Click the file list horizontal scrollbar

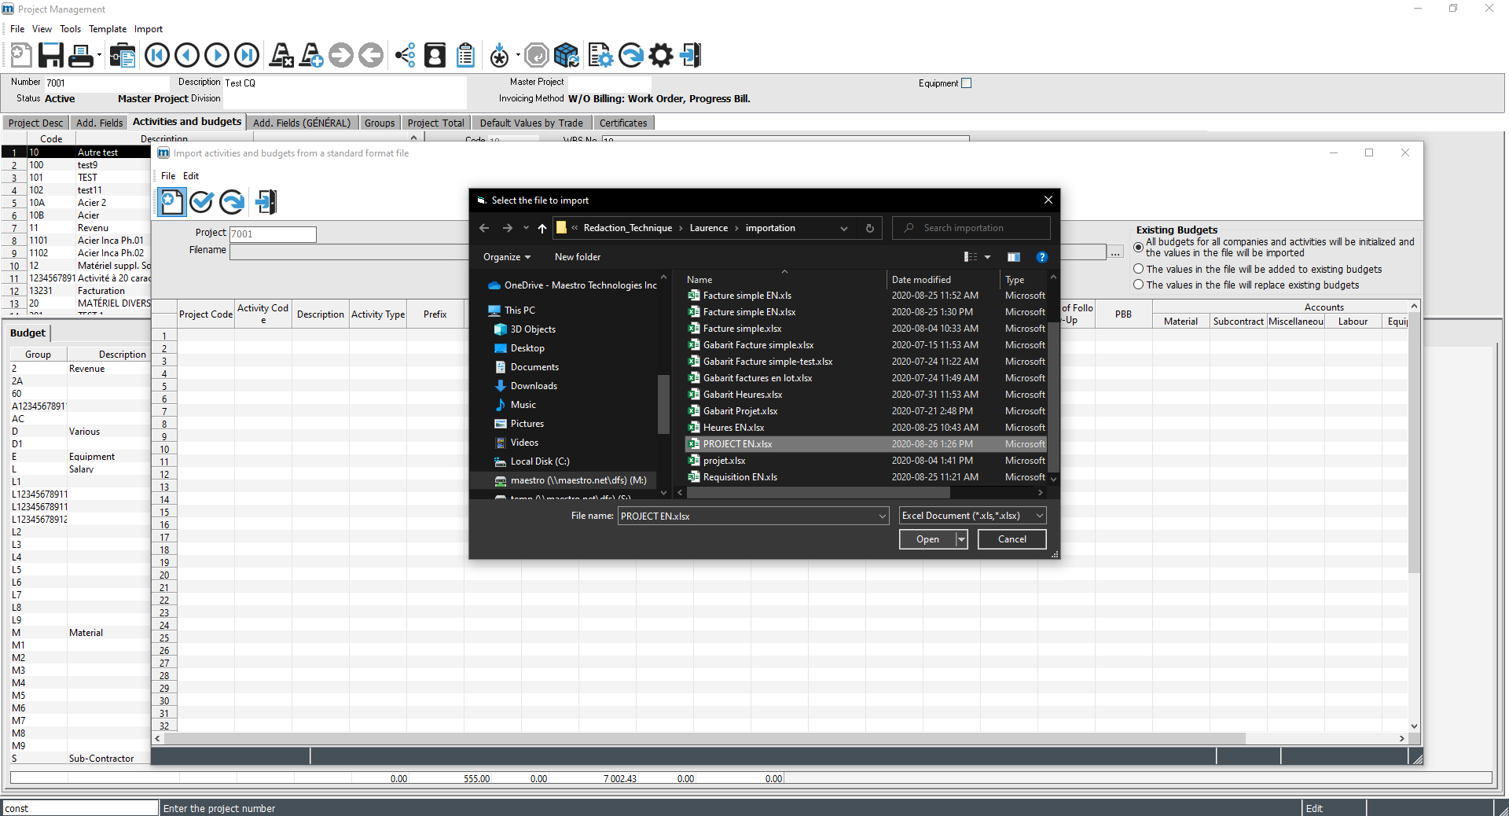click(x=817, y=493)
